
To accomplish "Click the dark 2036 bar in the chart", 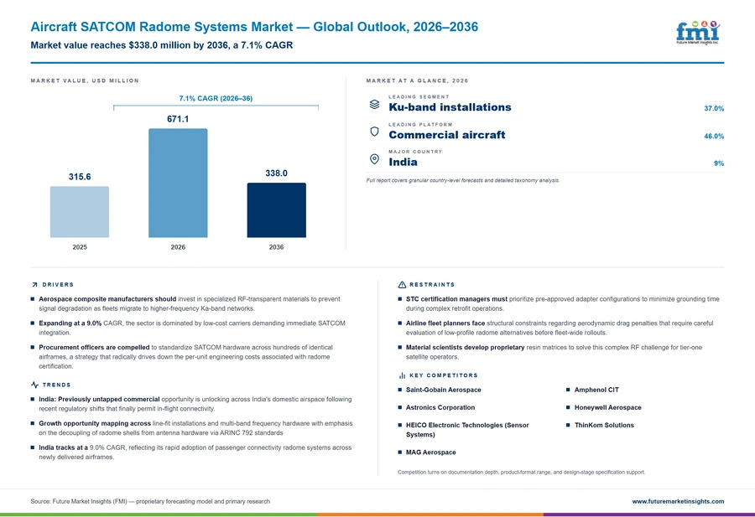I will click(x=276, y=210).
